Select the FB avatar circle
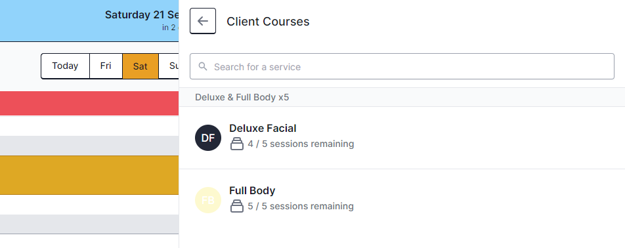Image resolution: width=625 pixels, height=248 pixels. [208, 200]
